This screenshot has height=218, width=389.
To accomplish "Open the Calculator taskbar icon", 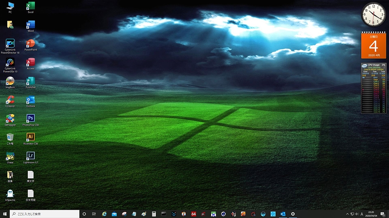I will tap(154, 214).
